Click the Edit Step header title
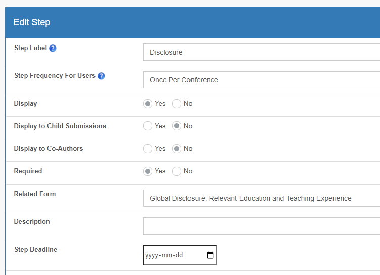Screen dimensions: 380x275 (32, 22)
